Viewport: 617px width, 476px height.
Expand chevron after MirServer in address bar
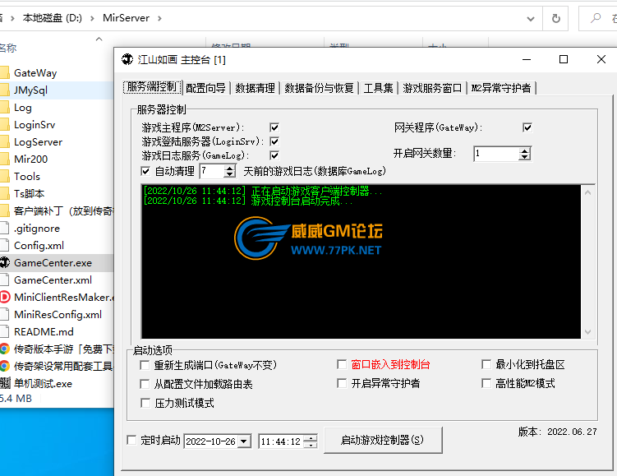[159, 18]
